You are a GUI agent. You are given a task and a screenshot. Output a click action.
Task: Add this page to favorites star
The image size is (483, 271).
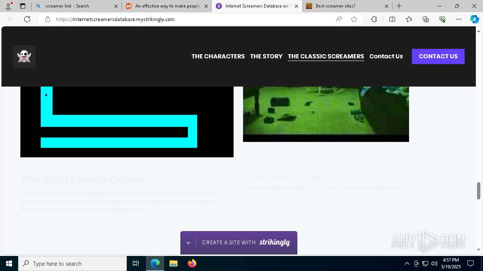[x=354, y=19]
